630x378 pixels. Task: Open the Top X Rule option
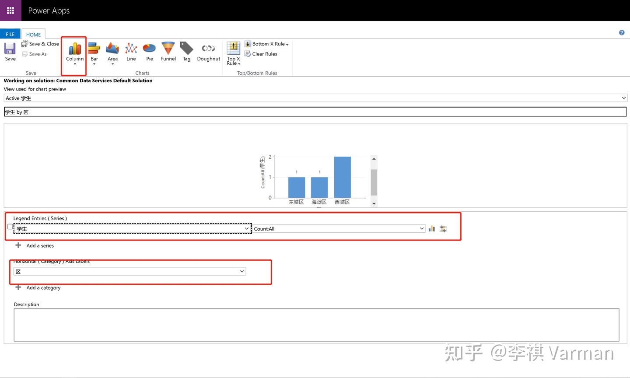click(x=234, y=53)
